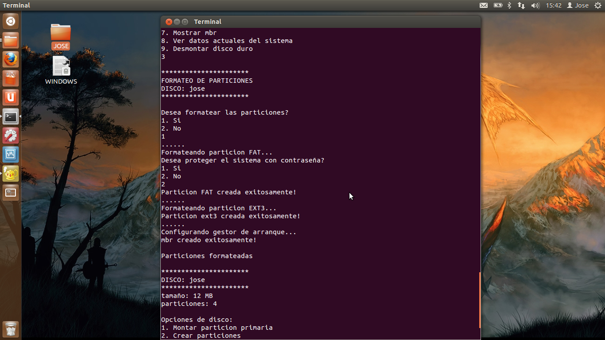The height and width of the screenshot is (340, 605).
Task: Select the Terminal icon in launcher
Action: tap(11, 116)
